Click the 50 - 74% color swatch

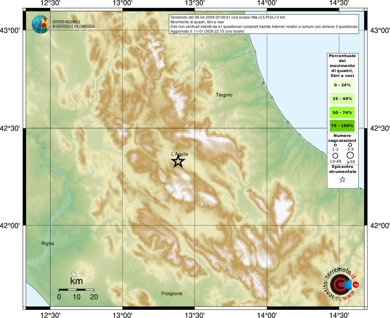[x=342, y=112]
